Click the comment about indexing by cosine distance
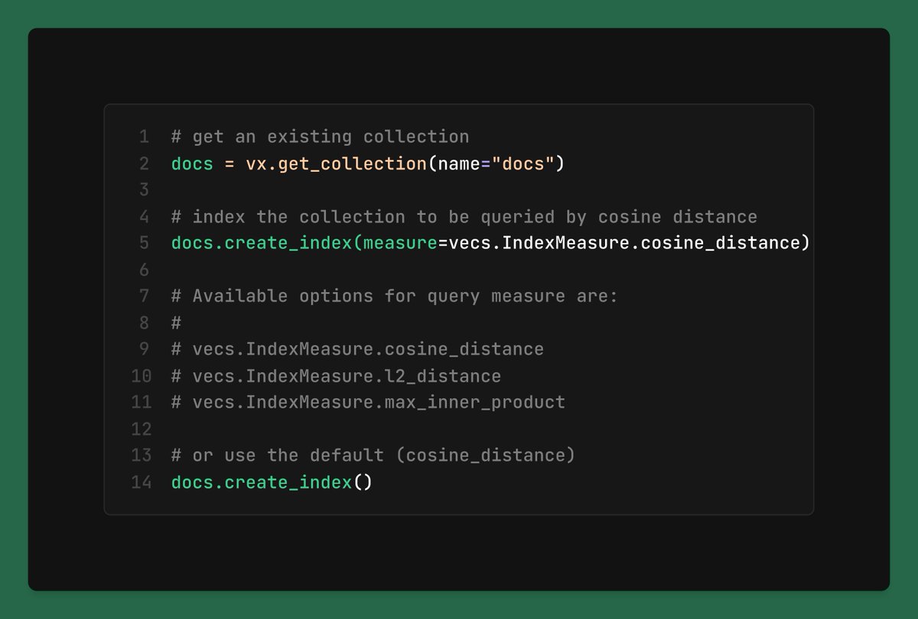Screen dimensions: 918x619 point(464,217)
